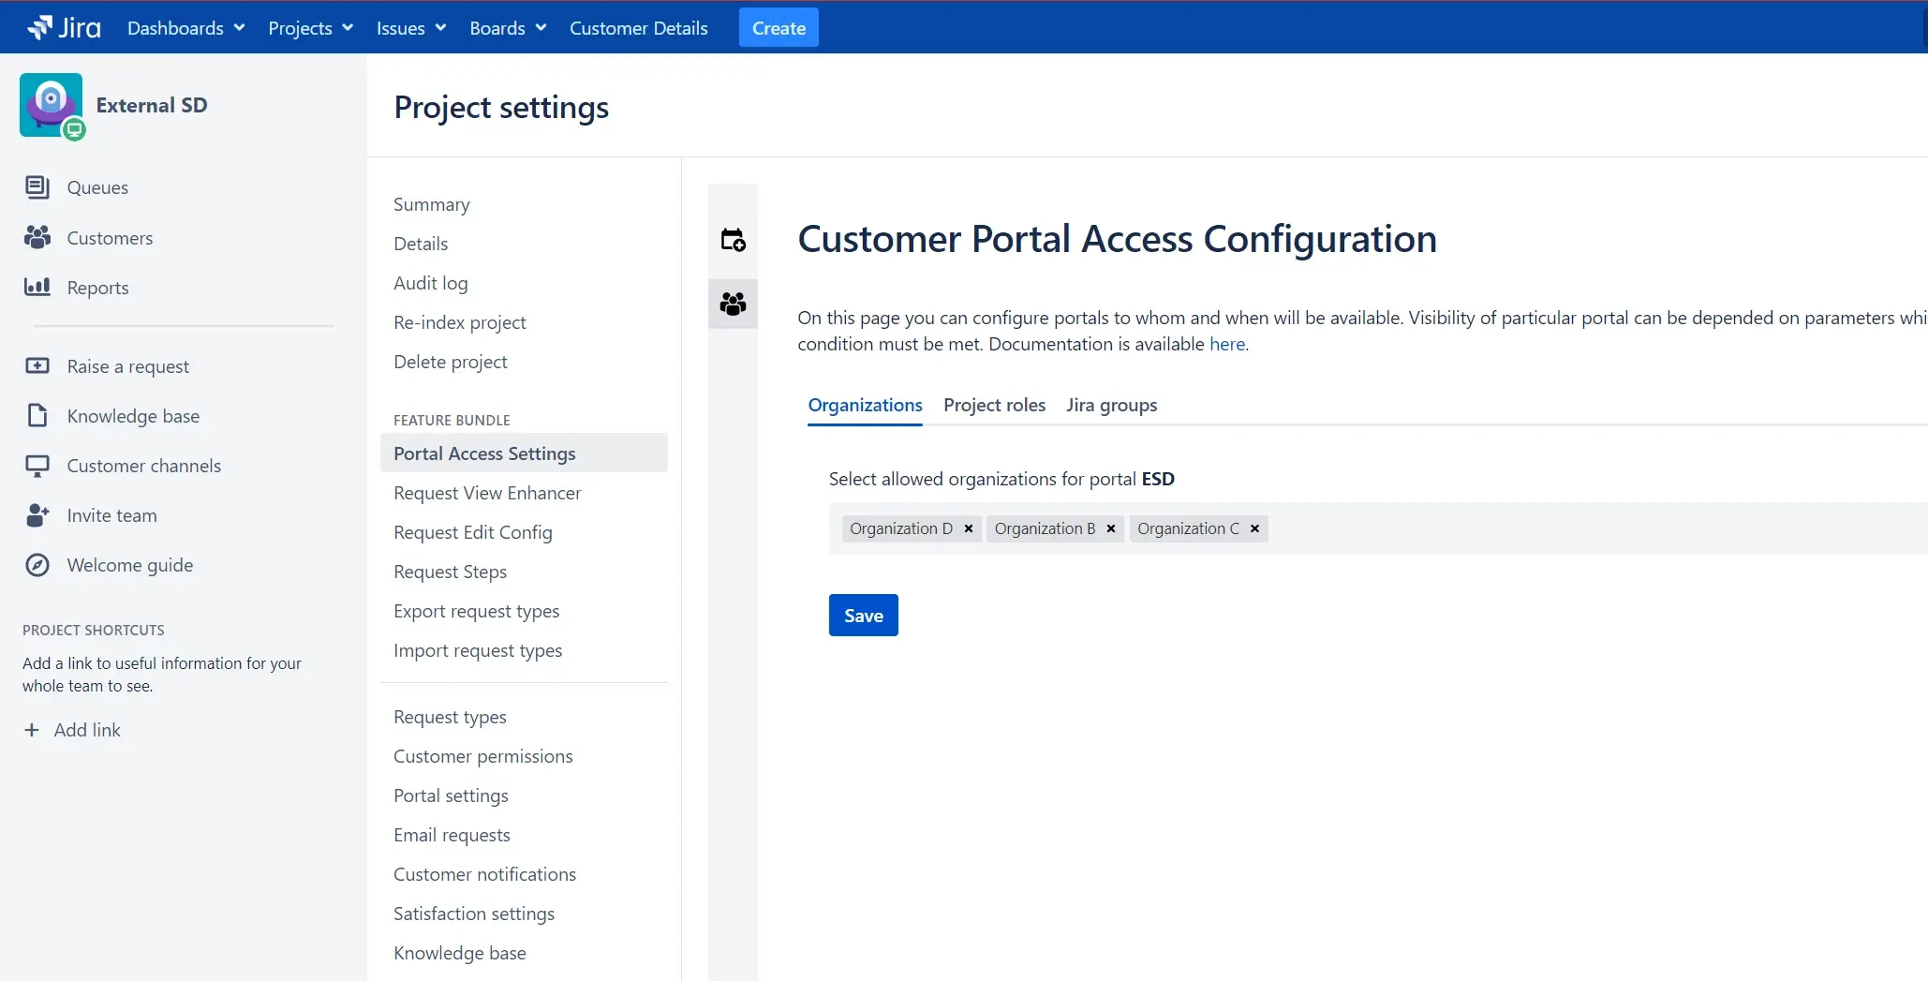Viewport: 1928px width, 981px height.
Task: Switch to the Project roles tab
Action: 994,405
